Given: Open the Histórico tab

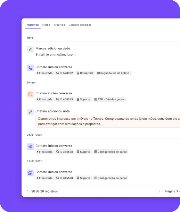Looking at the screenshot, I should 33,25.
